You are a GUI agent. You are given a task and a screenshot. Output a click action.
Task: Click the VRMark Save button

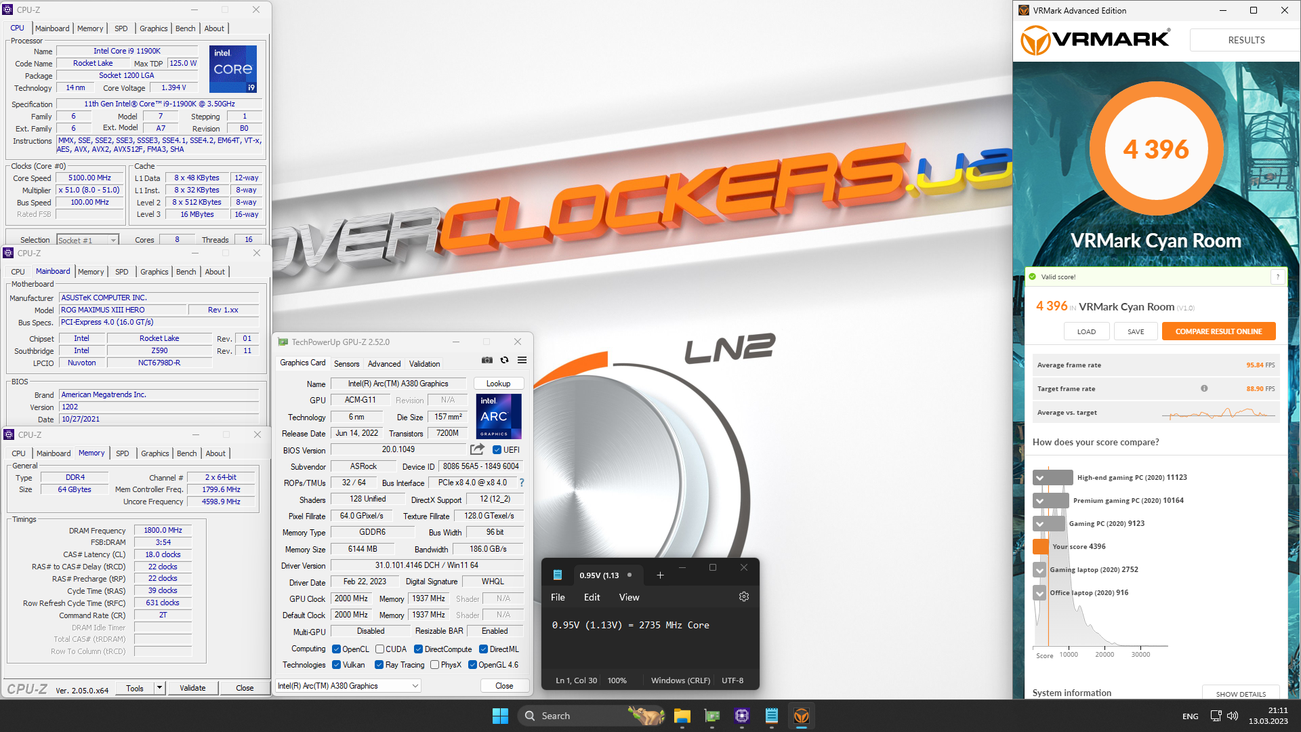coord(1136,331)
